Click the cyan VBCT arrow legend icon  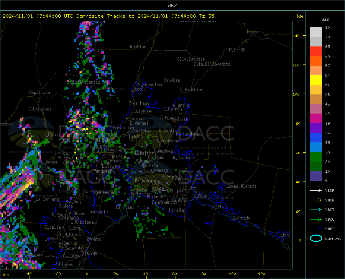click(316, 210)
